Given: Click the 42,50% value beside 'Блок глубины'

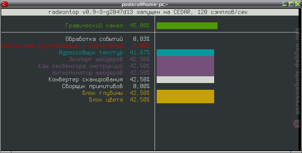Looking at the screenshot, I should tap(140, 93).
